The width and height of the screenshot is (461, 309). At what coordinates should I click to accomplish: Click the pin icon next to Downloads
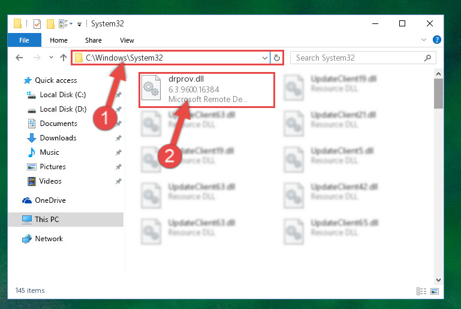click(x=118, y=138)
